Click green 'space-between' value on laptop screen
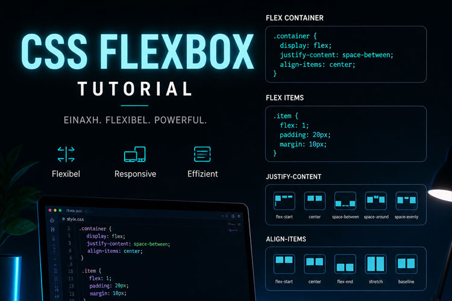Viewport: 452px width, 301px height. click(x=151, y=244)
